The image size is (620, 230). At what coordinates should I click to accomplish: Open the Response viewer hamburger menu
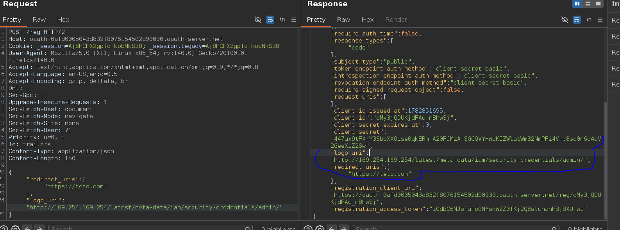[600, 19]
